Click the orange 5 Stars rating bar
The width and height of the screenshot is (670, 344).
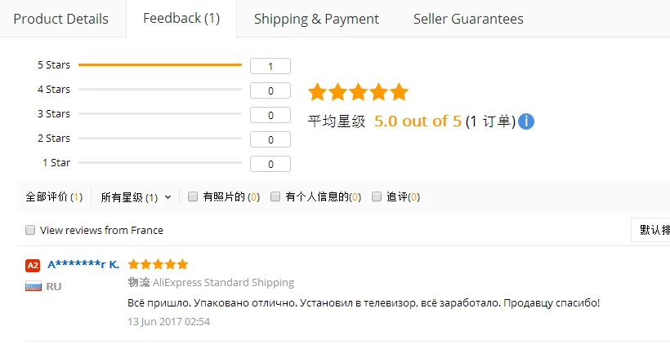(x=160, y=64)
